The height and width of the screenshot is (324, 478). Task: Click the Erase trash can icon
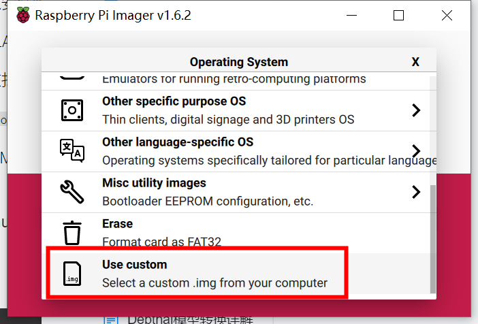(x=72, y=233)
